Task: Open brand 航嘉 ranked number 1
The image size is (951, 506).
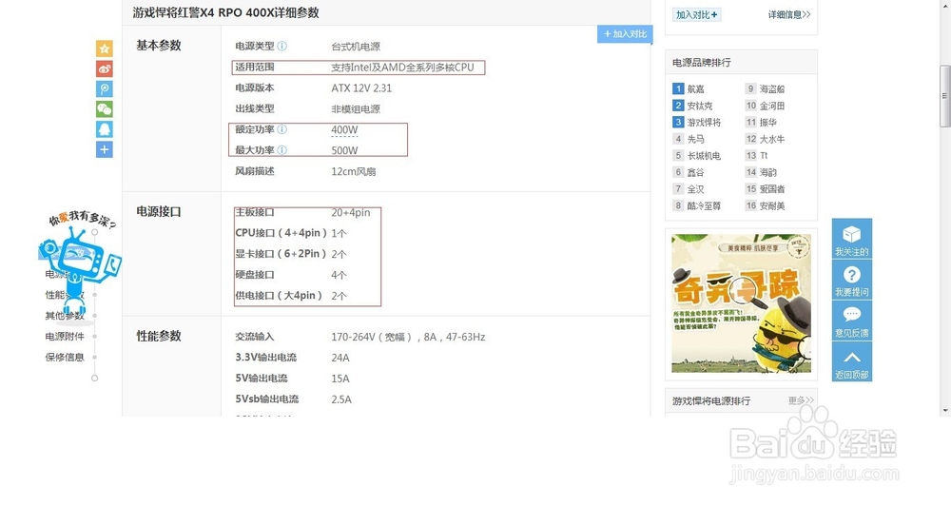Action: [696, 88]
